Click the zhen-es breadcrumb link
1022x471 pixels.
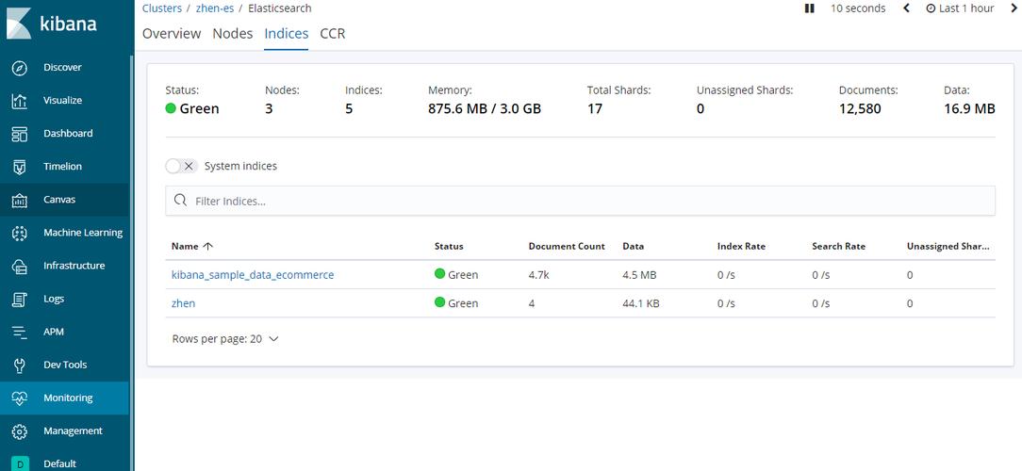(x=215, y=8)
